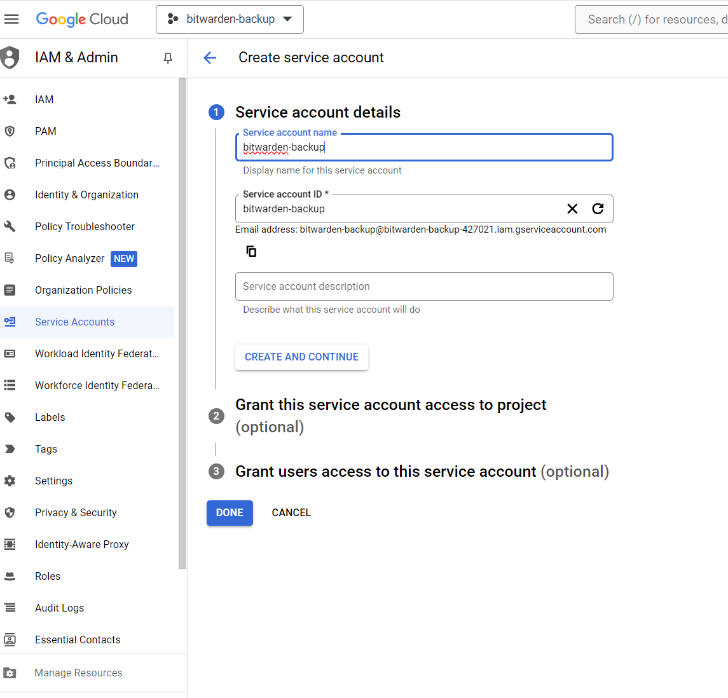Click the NEW badge beside Policy Analyzer

tap(124, 259)
